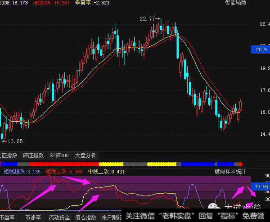Click the 17.6 price axis label
The image size is (270, 222).
(265, 90)
